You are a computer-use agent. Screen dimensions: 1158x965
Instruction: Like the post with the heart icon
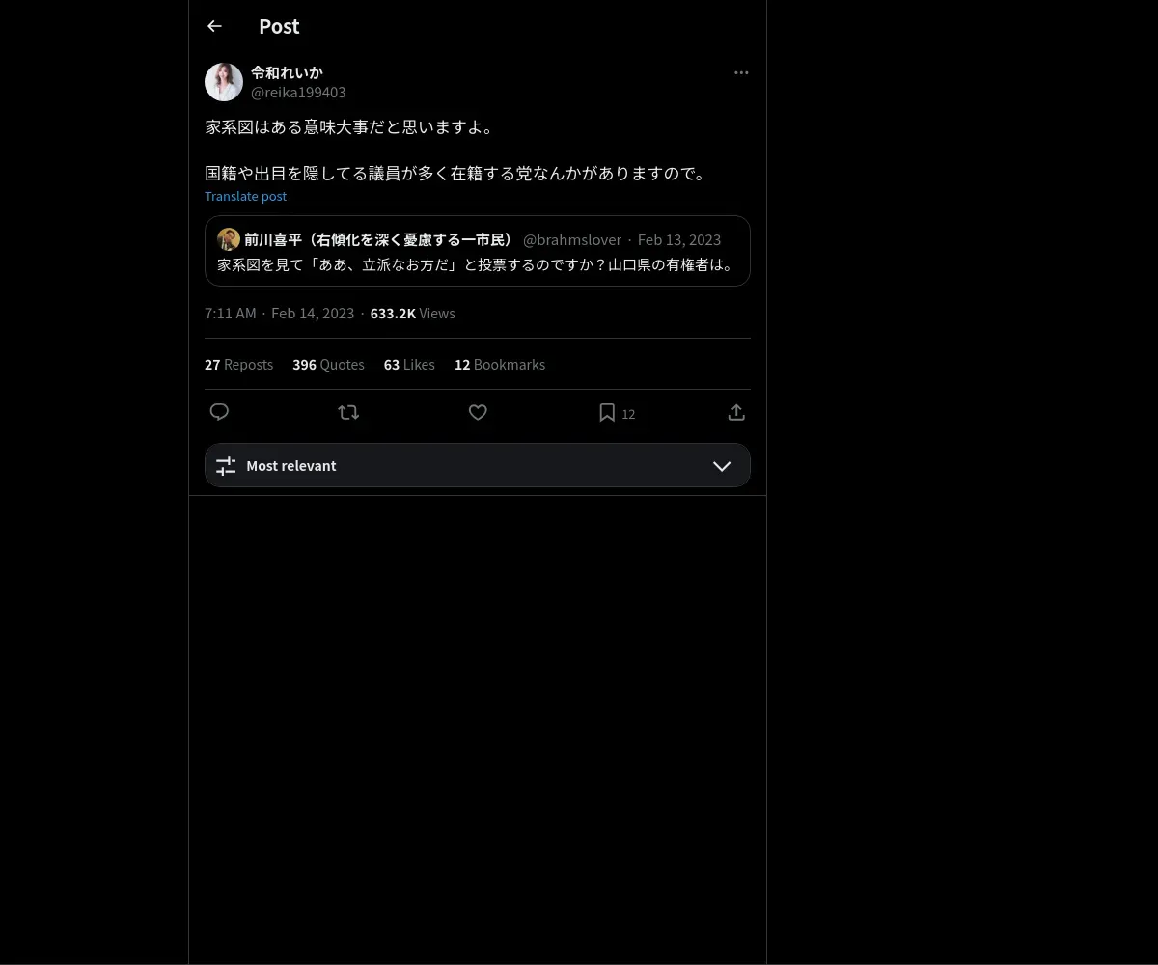(x=478, y=412)
